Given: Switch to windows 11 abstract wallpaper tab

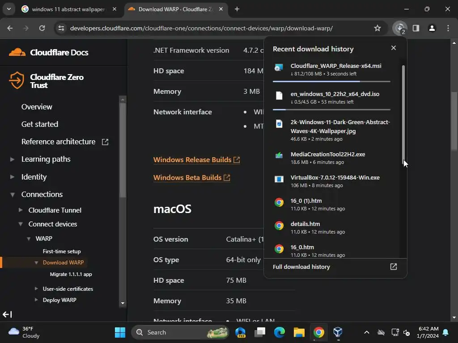Looking at the screenshot, I should [x=69, y=9].
